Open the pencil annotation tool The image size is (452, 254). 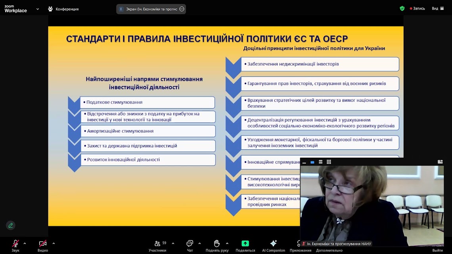pos(11,225)
